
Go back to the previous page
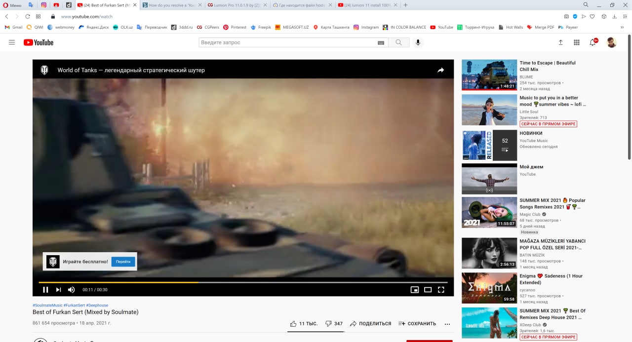tap(6, 16)
